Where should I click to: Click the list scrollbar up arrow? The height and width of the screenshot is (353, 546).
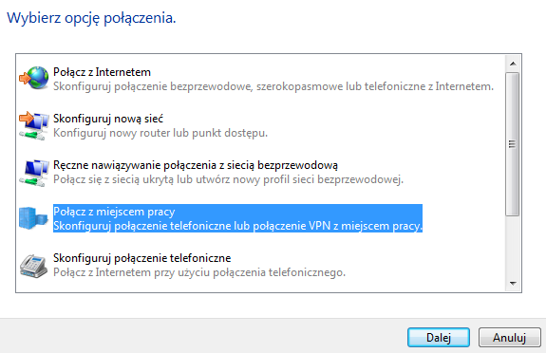[x=513, y=64]
